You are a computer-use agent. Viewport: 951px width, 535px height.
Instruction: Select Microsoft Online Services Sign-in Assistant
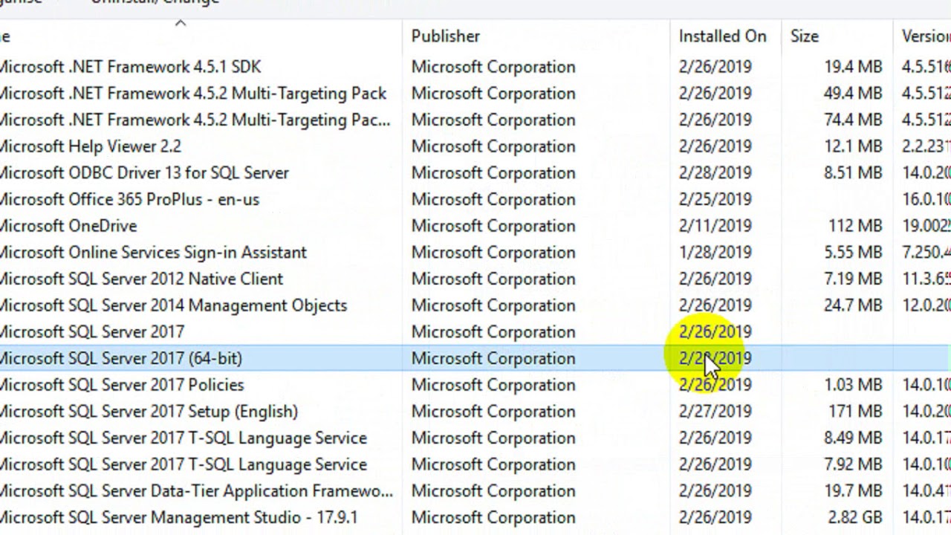[153, 253]
